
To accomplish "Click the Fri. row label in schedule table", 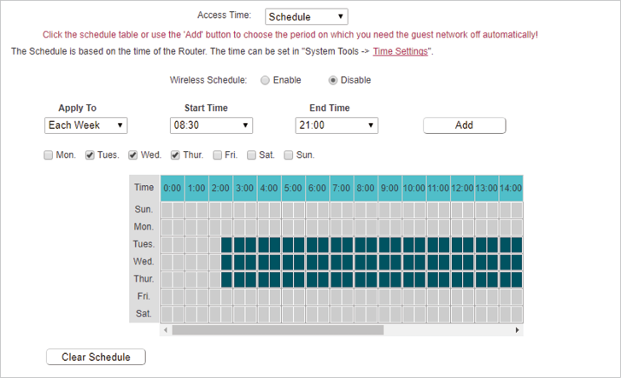I will tap(144, 296).
